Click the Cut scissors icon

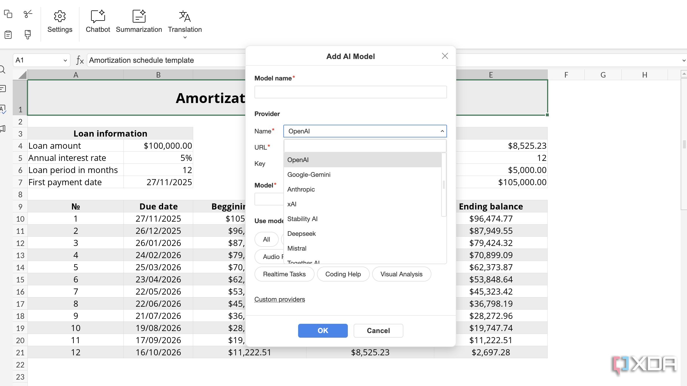point(28,14)
